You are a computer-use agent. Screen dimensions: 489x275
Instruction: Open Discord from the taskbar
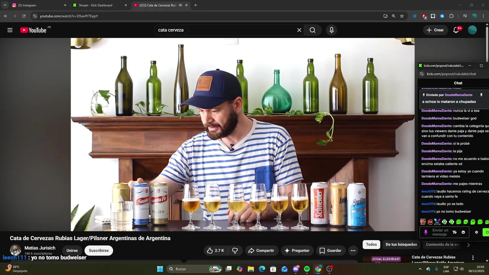point(296,269)
